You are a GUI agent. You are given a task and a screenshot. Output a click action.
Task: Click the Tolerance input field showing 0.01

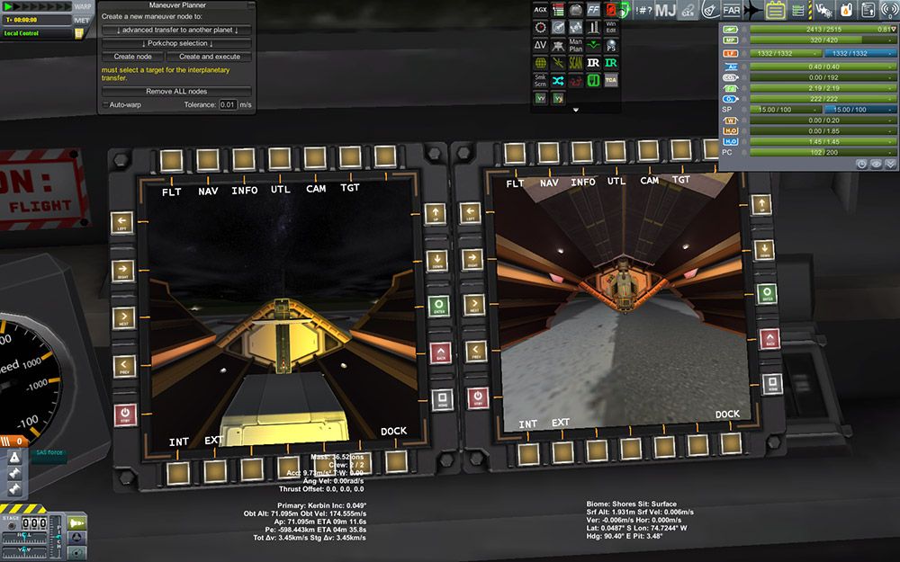point(228,105)
